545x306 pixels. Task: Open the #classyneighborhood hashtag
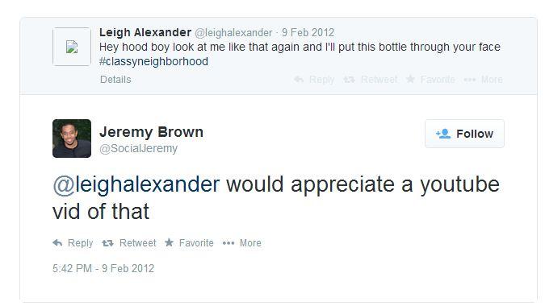pyautogui.click(x=153, y=61)
